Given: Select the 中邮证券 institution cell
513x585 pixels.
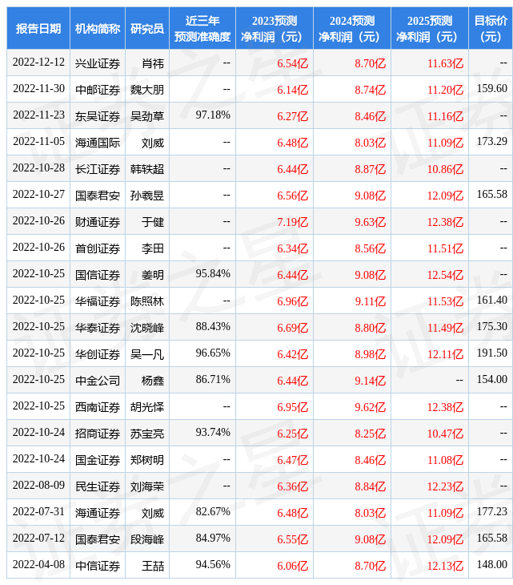Looking at the screenshot, I should [98, 90].
